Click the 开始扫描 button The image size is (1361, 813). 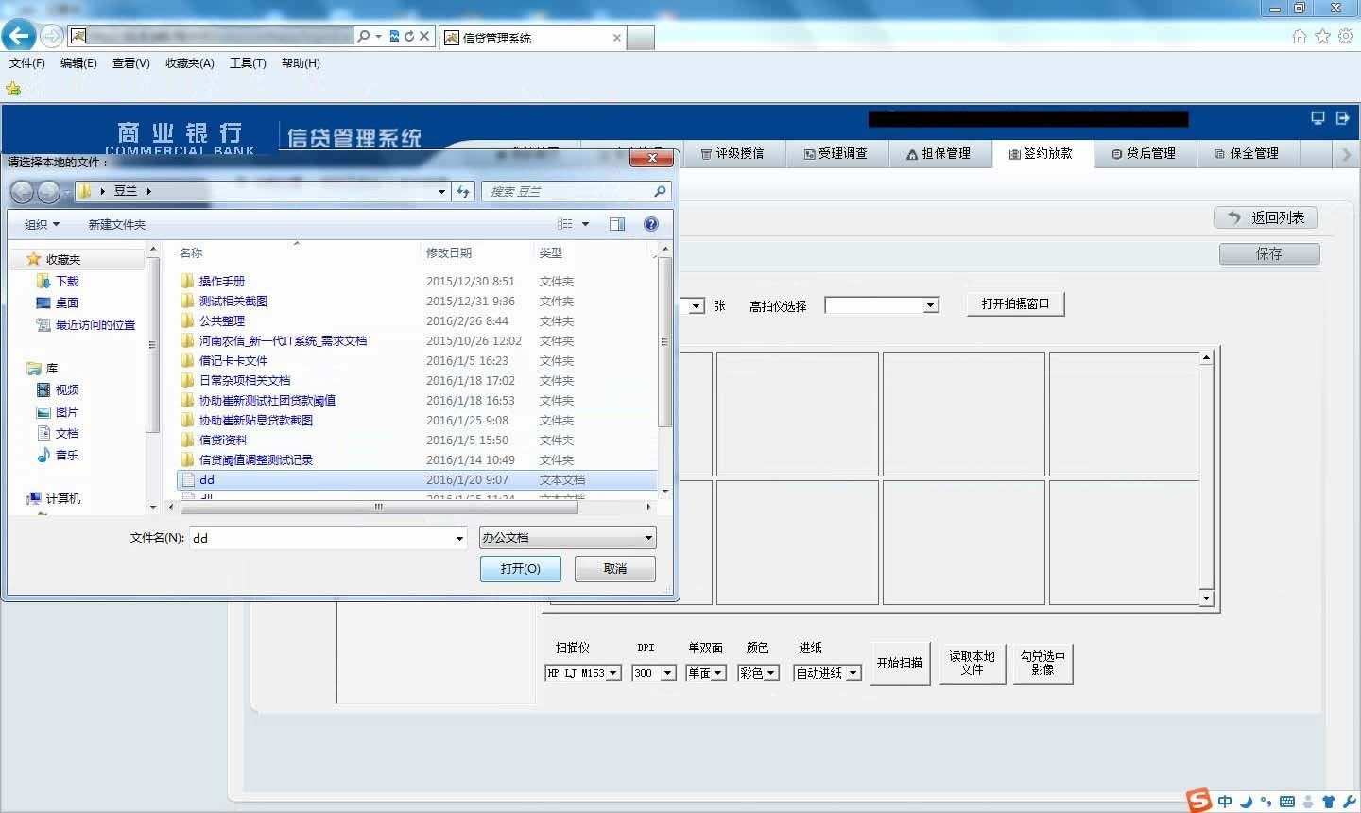900,664
